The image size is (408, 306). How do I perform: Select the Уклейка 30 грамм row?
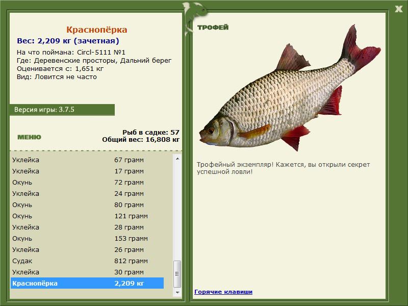[x=87, y=272]
